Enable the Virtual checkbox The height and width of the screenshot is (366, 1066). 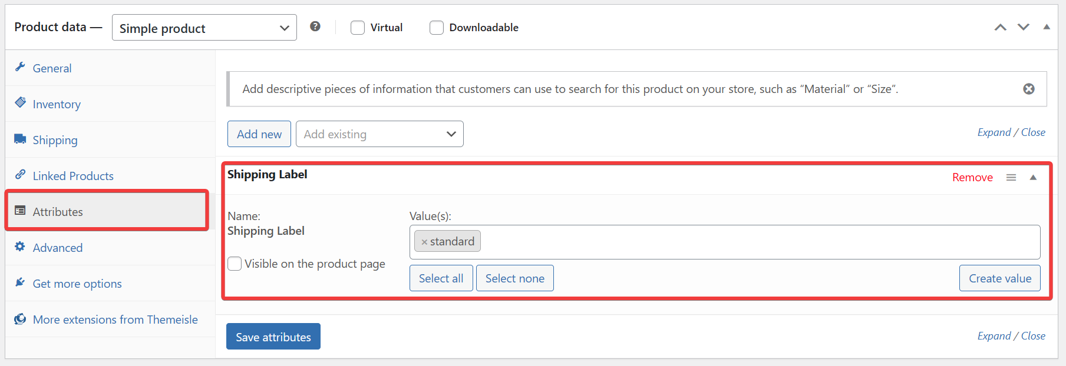[x=358, y=28]
